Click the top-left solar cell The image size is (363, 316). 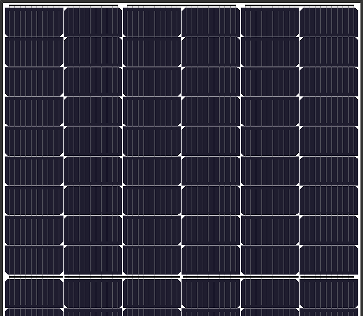point(34,22)
